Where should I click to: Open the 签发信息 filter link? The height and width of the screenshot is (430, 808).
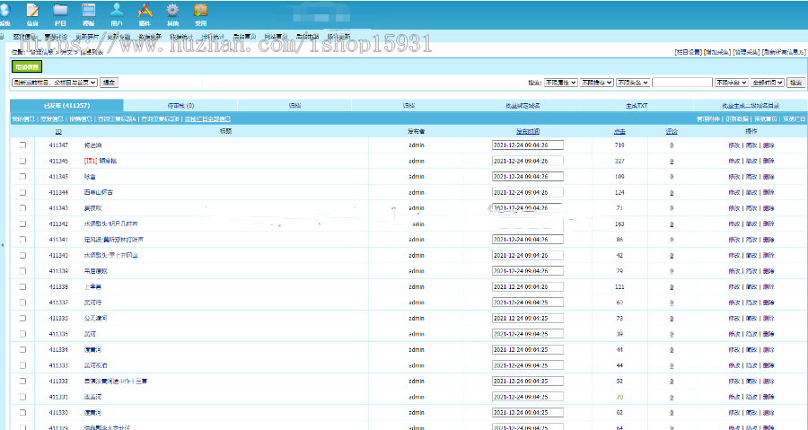tap(52, 119)
